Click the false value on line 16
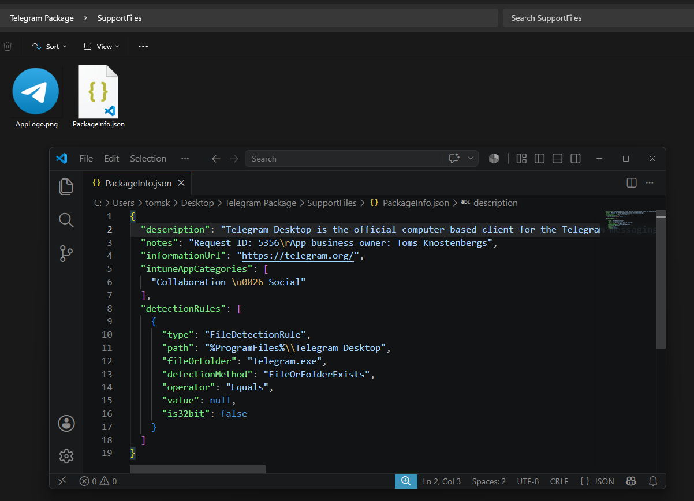 pos(234,414)
